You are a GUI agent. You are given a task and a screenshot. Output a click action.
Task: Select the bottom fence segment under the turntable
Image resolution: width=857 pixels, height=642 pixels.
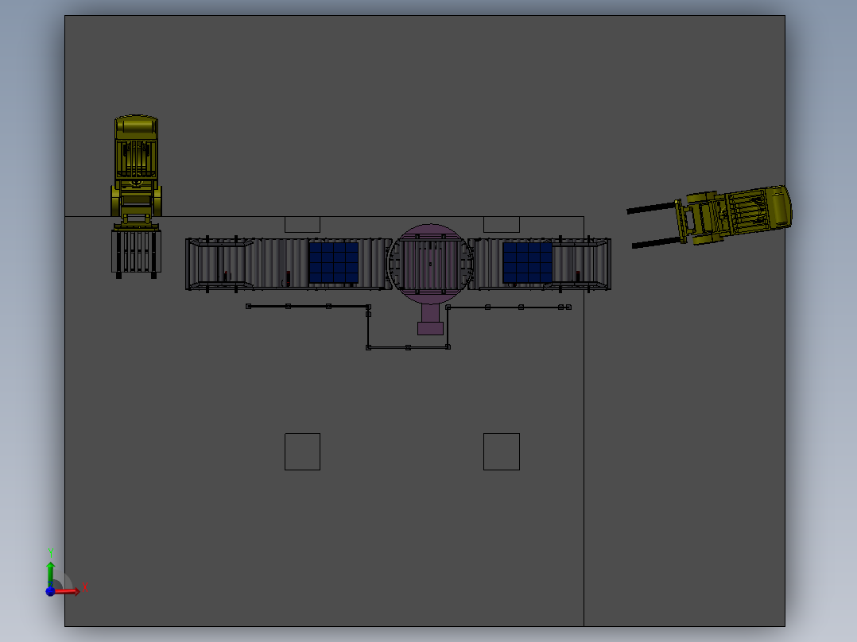(x=409, y=347)
